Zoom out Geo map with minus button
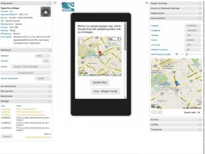The image size is (205, 154). click(x=154, y=112)
